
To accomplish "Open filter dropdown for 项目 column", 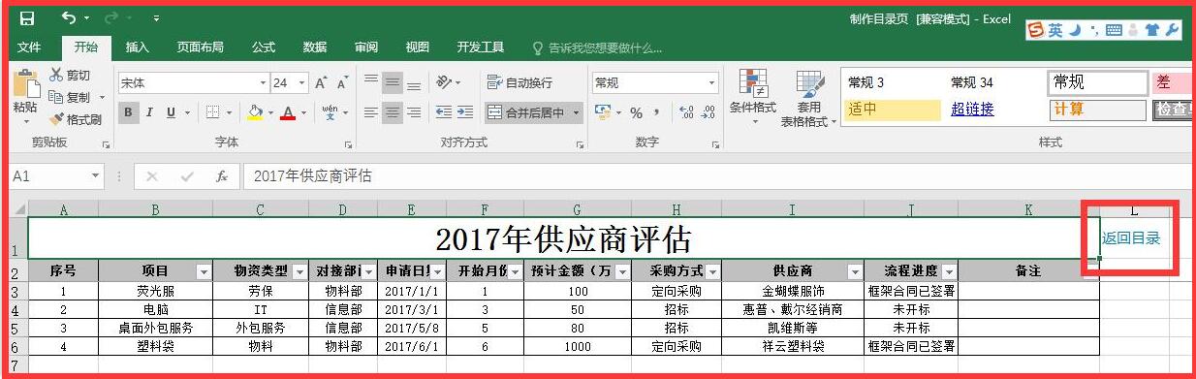I will click(x=204, y=271).
